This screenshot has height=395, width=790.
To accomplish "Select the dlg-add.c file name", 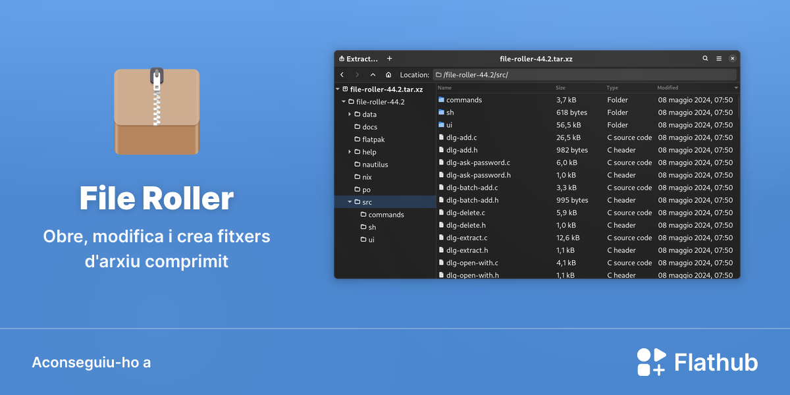I will click(461, 138).
